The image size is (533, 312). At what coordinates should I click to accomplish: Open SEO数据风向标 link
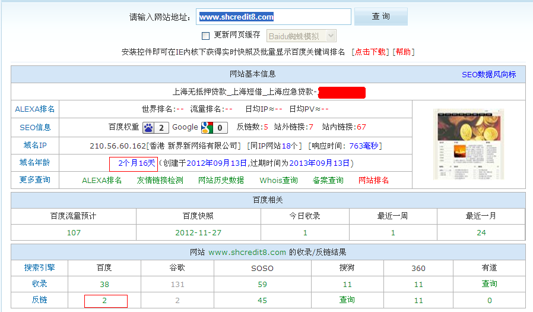[x=488, y=74]
